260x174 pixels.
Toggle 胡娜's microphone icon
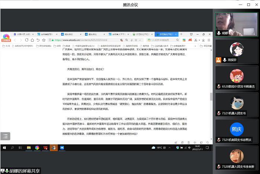coord(219,33)
